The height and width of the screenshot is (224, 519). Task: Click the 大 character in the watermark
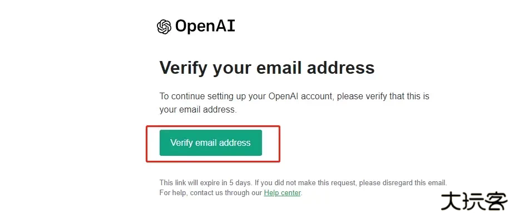click(451, 202)
